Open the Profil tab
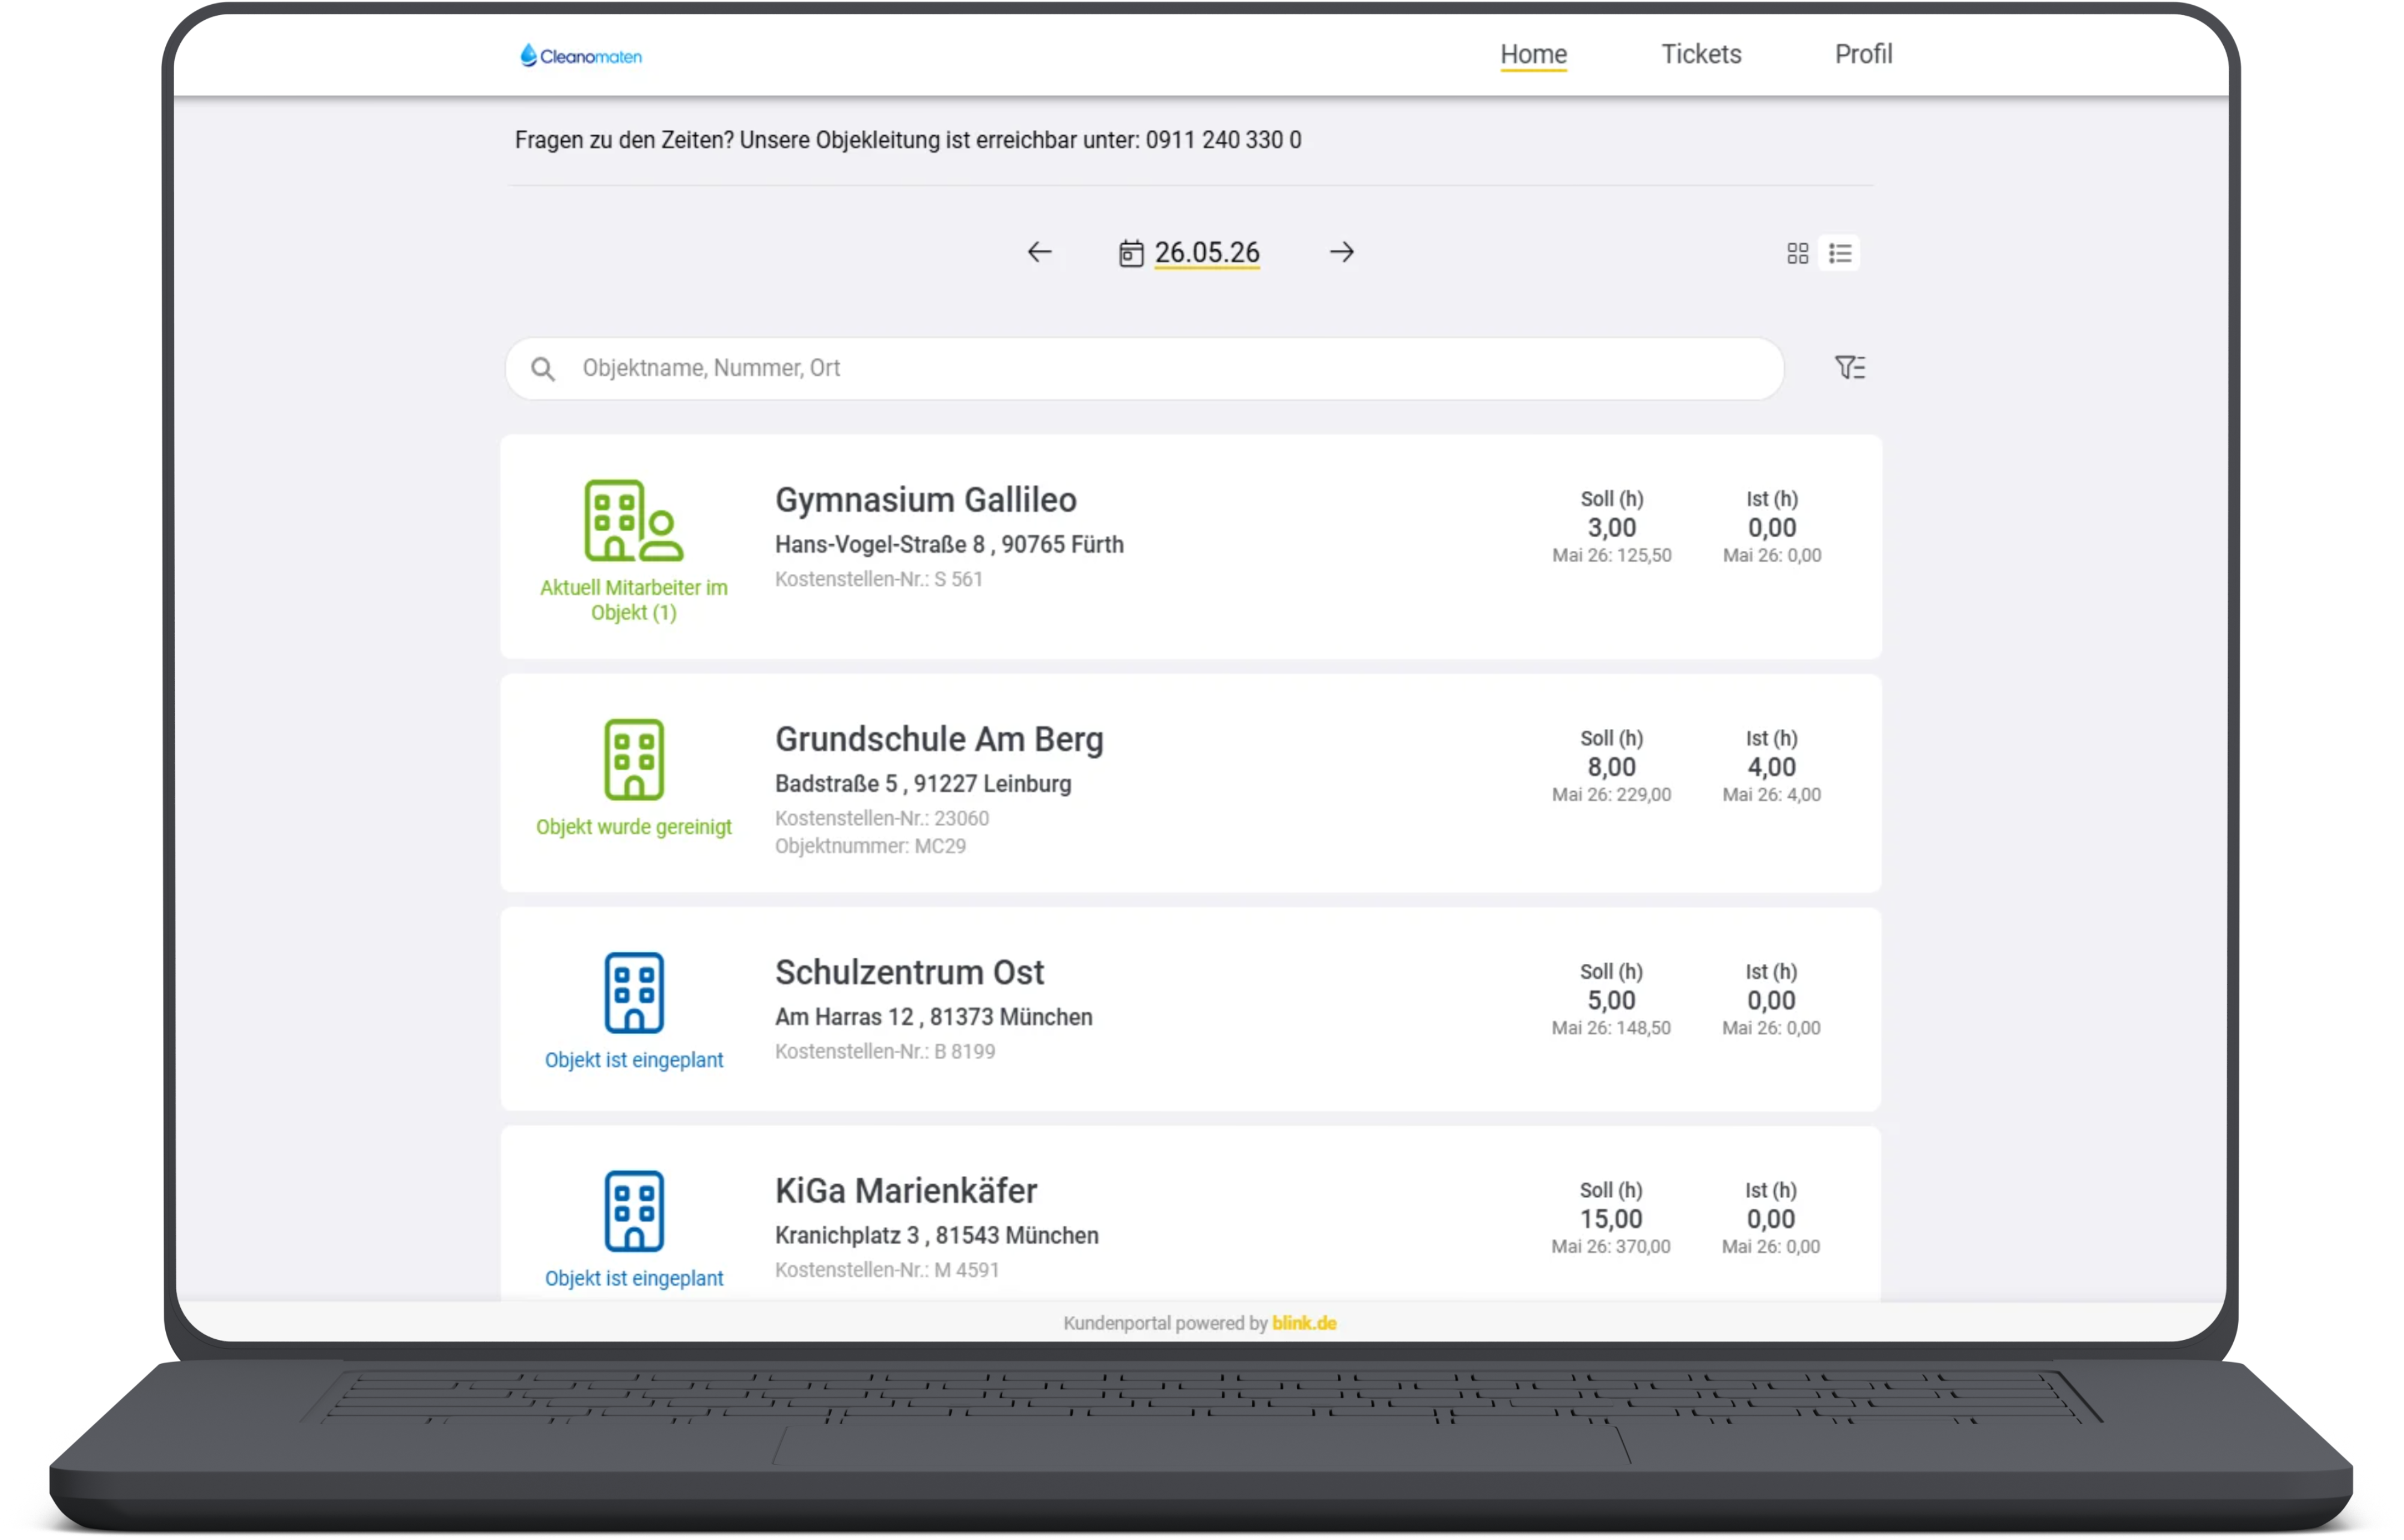This screenshot has width=2404, height=1540. coord(1863,54)
